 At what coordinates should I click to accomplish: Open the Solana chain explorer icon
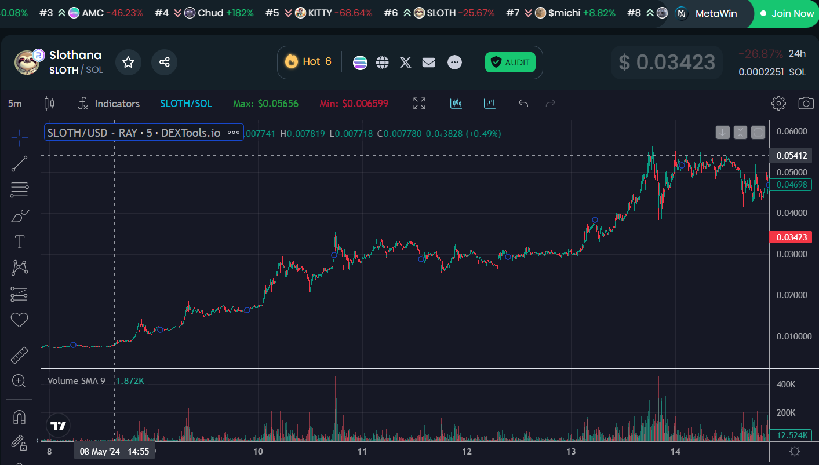point(360,63)
